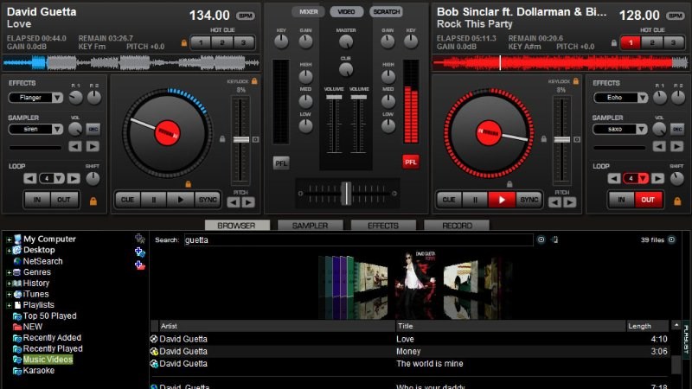Click right sampler REC button
This screenshot has width=692, height=389.
click(677, 129)
